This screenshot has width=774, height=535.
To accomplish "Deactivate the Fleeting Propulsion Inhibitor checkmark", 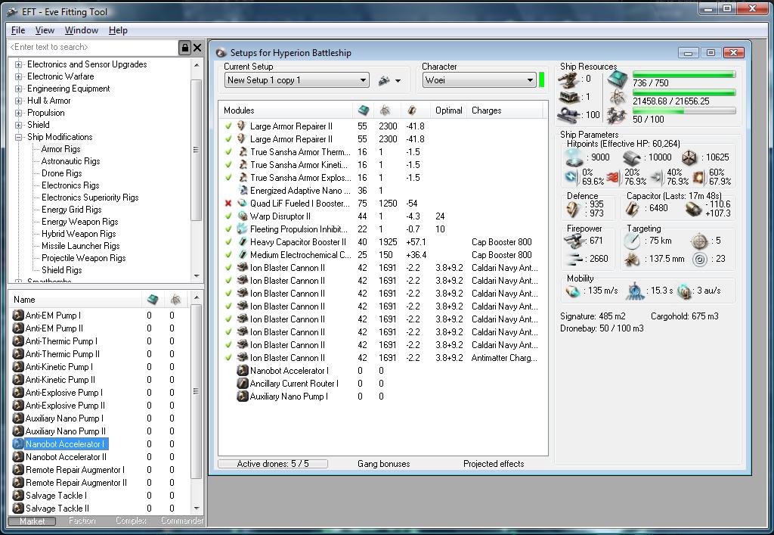I will tap(228, 229).
